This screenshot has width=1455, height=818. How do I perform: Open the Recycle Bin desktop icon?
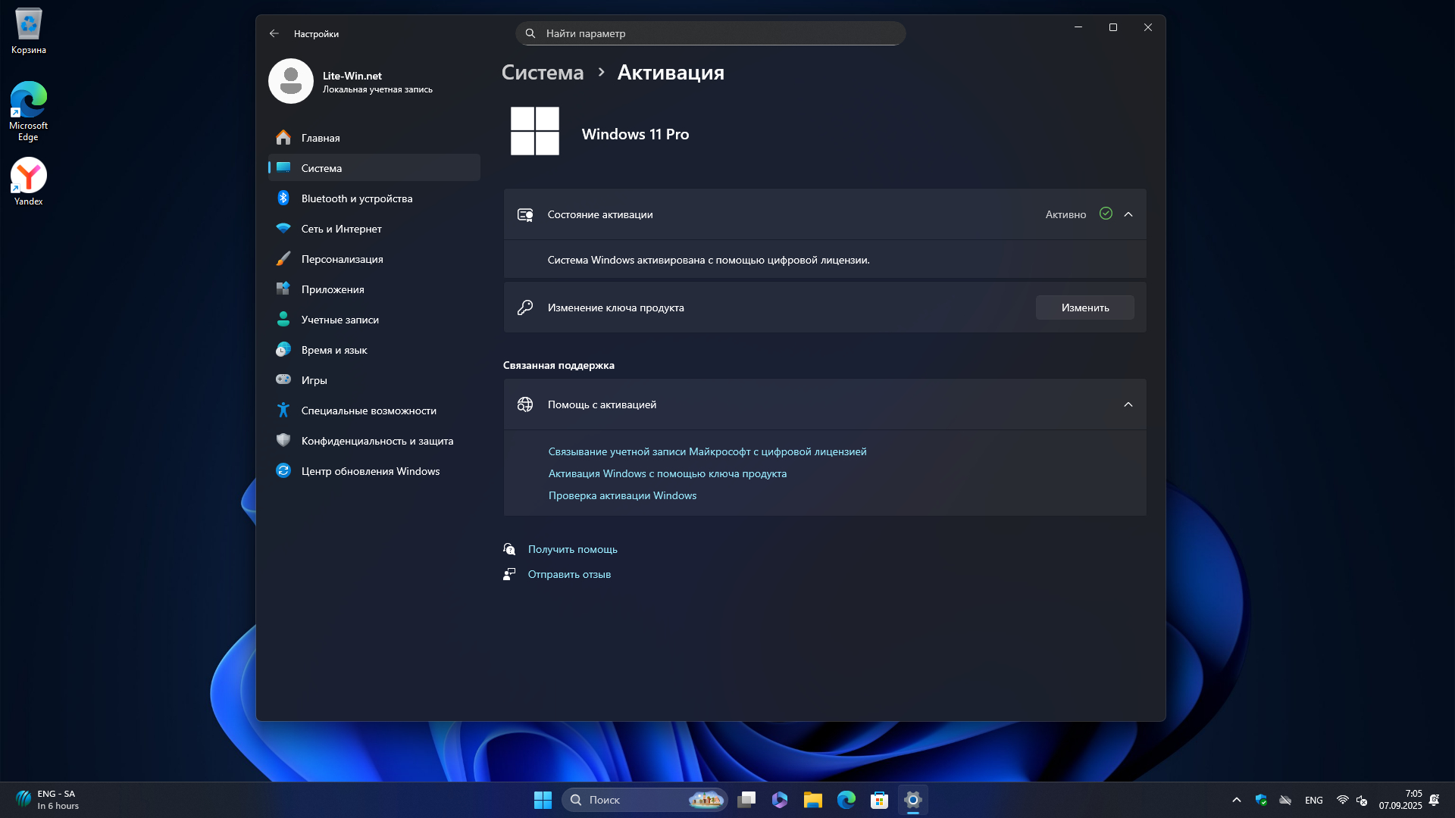point(29,31)
